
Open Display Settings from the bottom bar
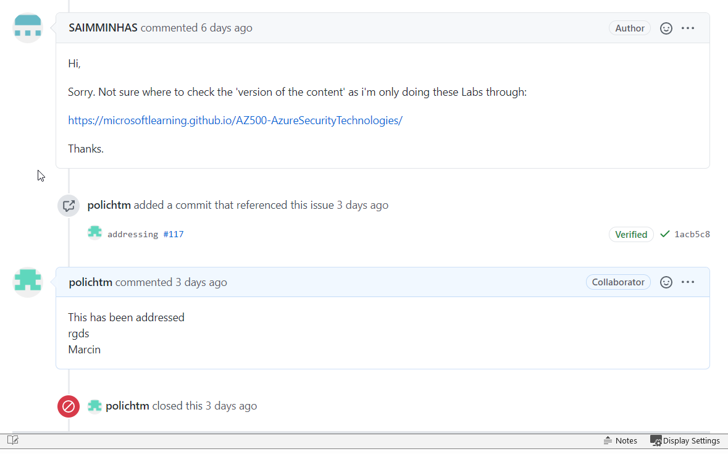[x=685, y=440]
